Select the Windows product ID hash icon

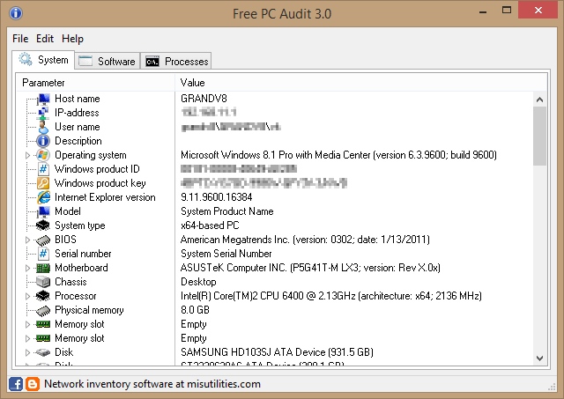tap(43, 169)
